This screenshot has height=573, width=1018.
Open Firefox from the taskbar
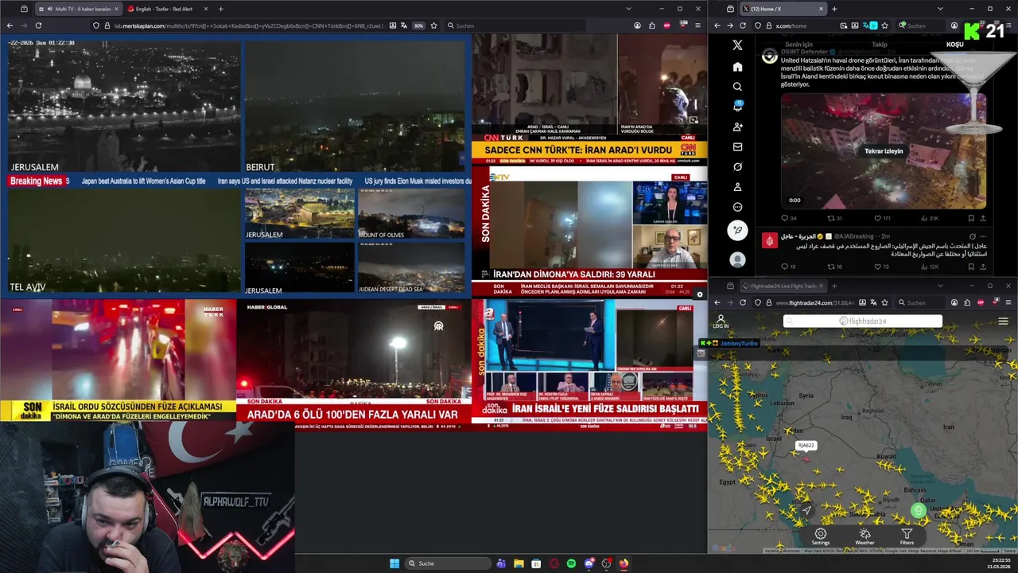click(x=624, y=563)
